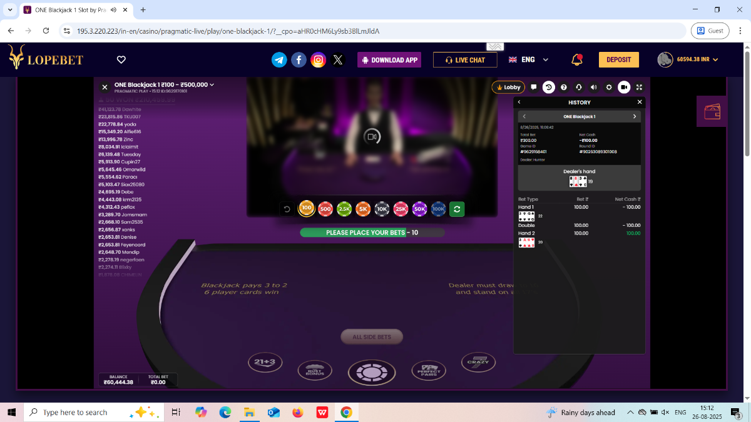751x422 pixels.
Task: Close the History panel
Action: 640,102
